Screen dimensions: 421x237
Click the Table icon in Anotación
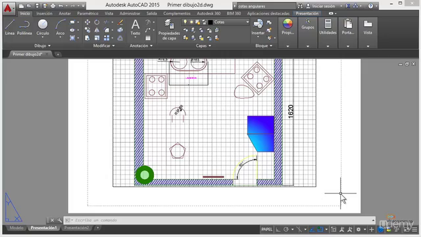148,38
